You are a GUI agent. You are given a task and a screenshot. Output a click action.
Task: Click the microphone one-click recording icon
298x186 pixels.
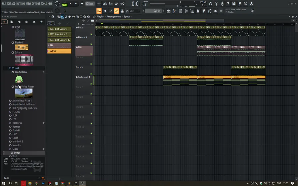tap(222, 4)
